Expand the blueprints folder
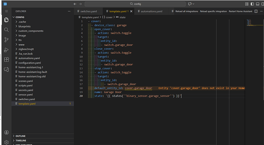The width and height of the screenshot is (264, 145). [24, 27]
